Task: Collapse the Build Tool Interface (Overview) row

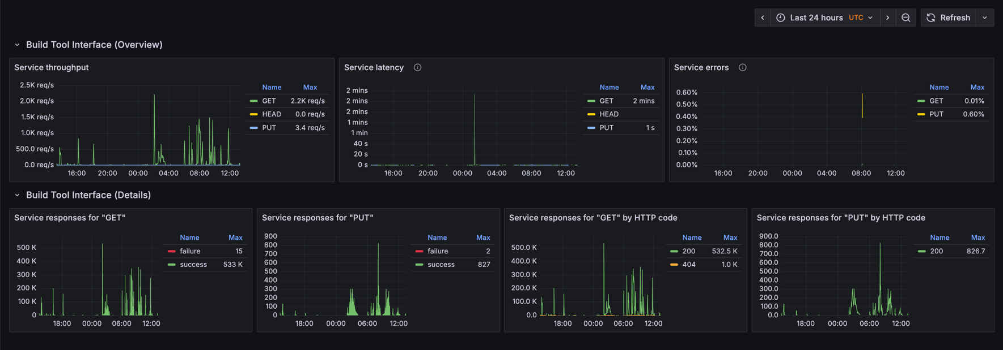Action: [17, 45]
